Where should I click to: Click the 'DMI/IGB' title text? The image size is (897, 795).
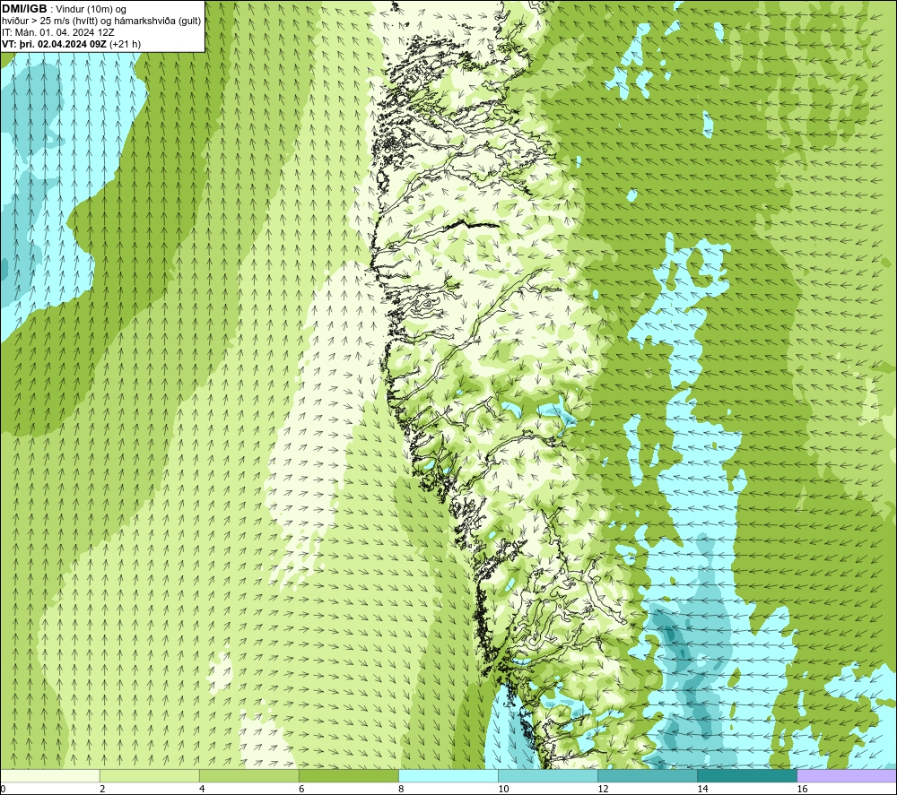[x=25, y=9]
